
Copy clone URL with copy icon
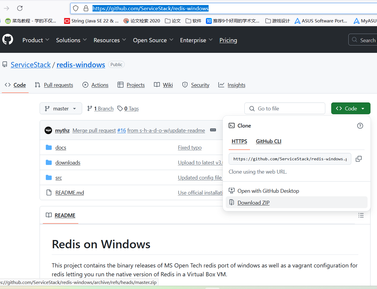tap(359, 159)
